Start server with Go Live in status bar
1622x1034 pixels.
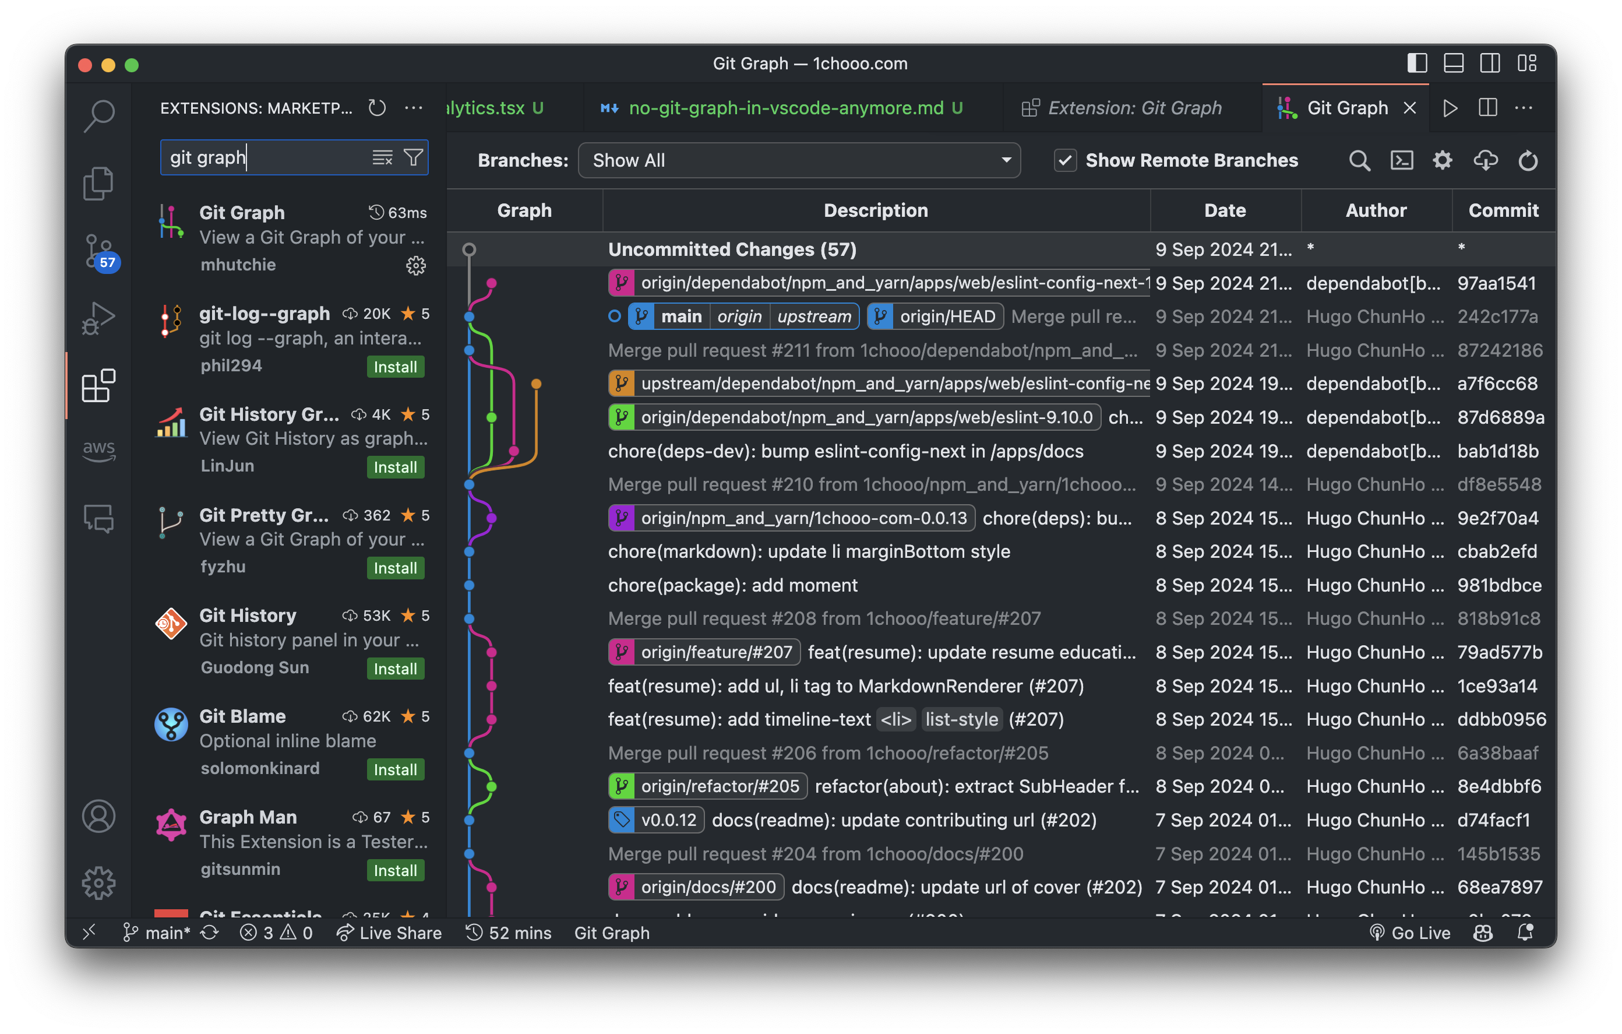(x=1411, y=932)
